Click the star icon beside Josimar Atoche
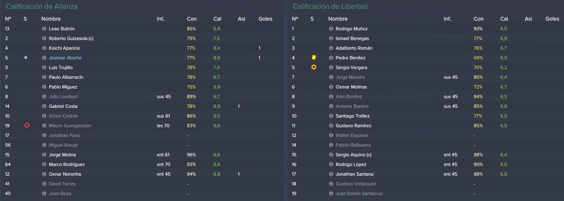This screenshot has height=201, width=564. point(25,57)
